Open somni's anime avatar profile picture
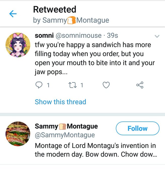This screenshot has width=165, height=171. pos(18,45)
